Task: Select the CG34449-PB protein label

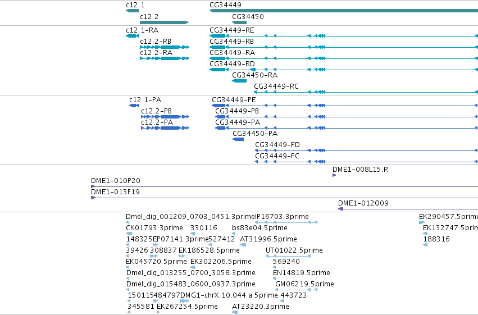Action: [x=237, y=111]
